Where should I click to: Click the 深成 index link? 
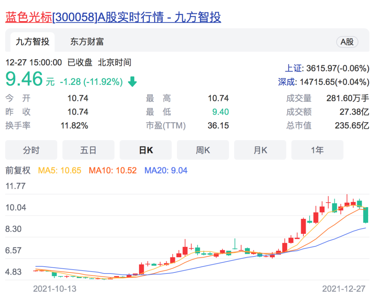click(x=287, y=82)
